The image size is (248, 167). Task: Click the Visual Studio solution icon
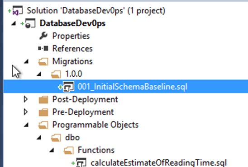tap(17, 11)
